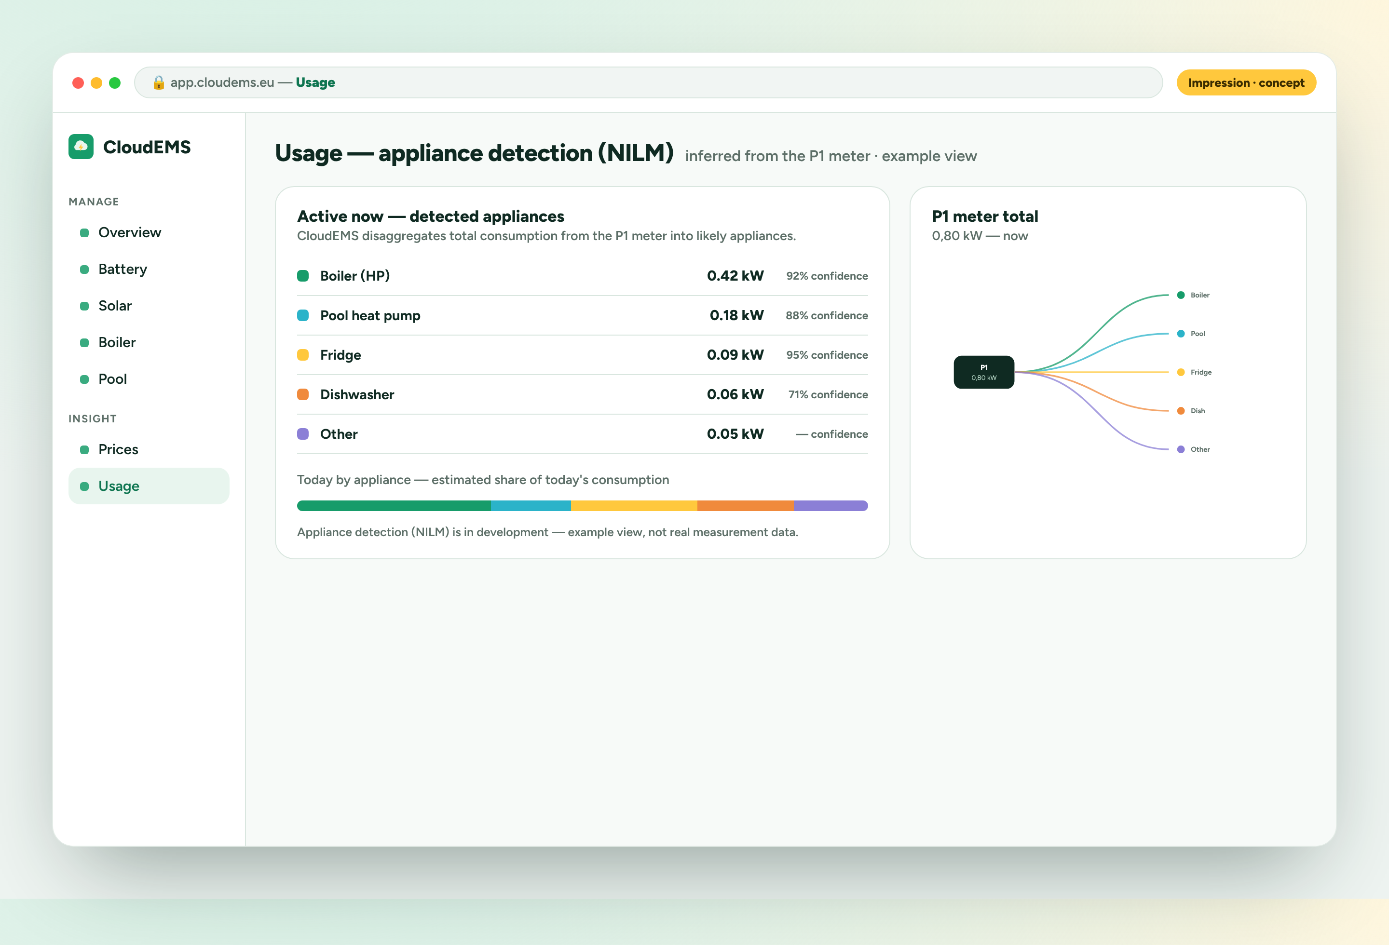This screenshot has width=1389, height=945.
Task: Click the green window maximize dot
Action: 115,82
